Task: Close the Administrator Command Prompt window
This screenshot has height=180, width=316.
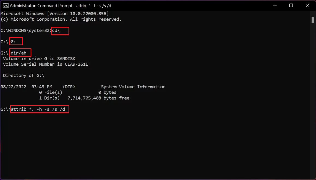Action: pos(308,5)
